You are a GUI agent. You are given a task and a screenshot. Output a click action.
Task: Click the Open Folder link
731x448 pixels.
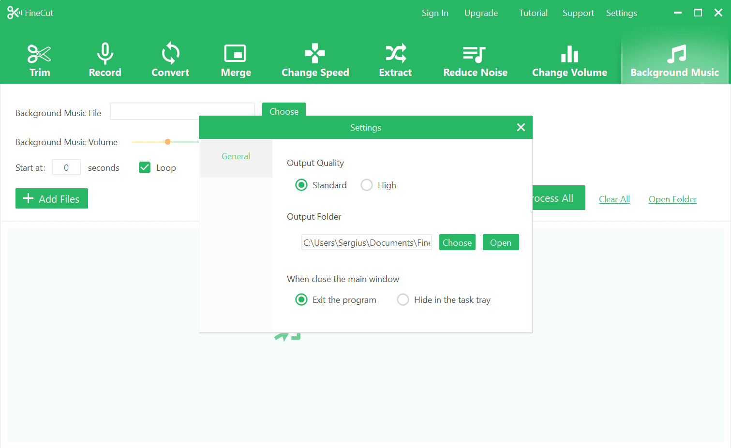(x=672, y=199)
